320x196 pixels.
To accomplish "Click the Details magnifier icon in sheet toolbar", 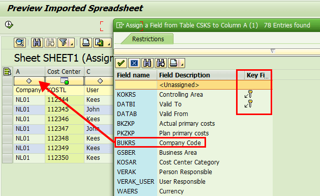I will tap(20, 43).
